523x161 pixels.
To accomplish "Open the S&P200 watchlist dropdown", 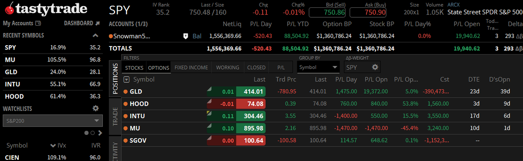I will tap(52, 121).
